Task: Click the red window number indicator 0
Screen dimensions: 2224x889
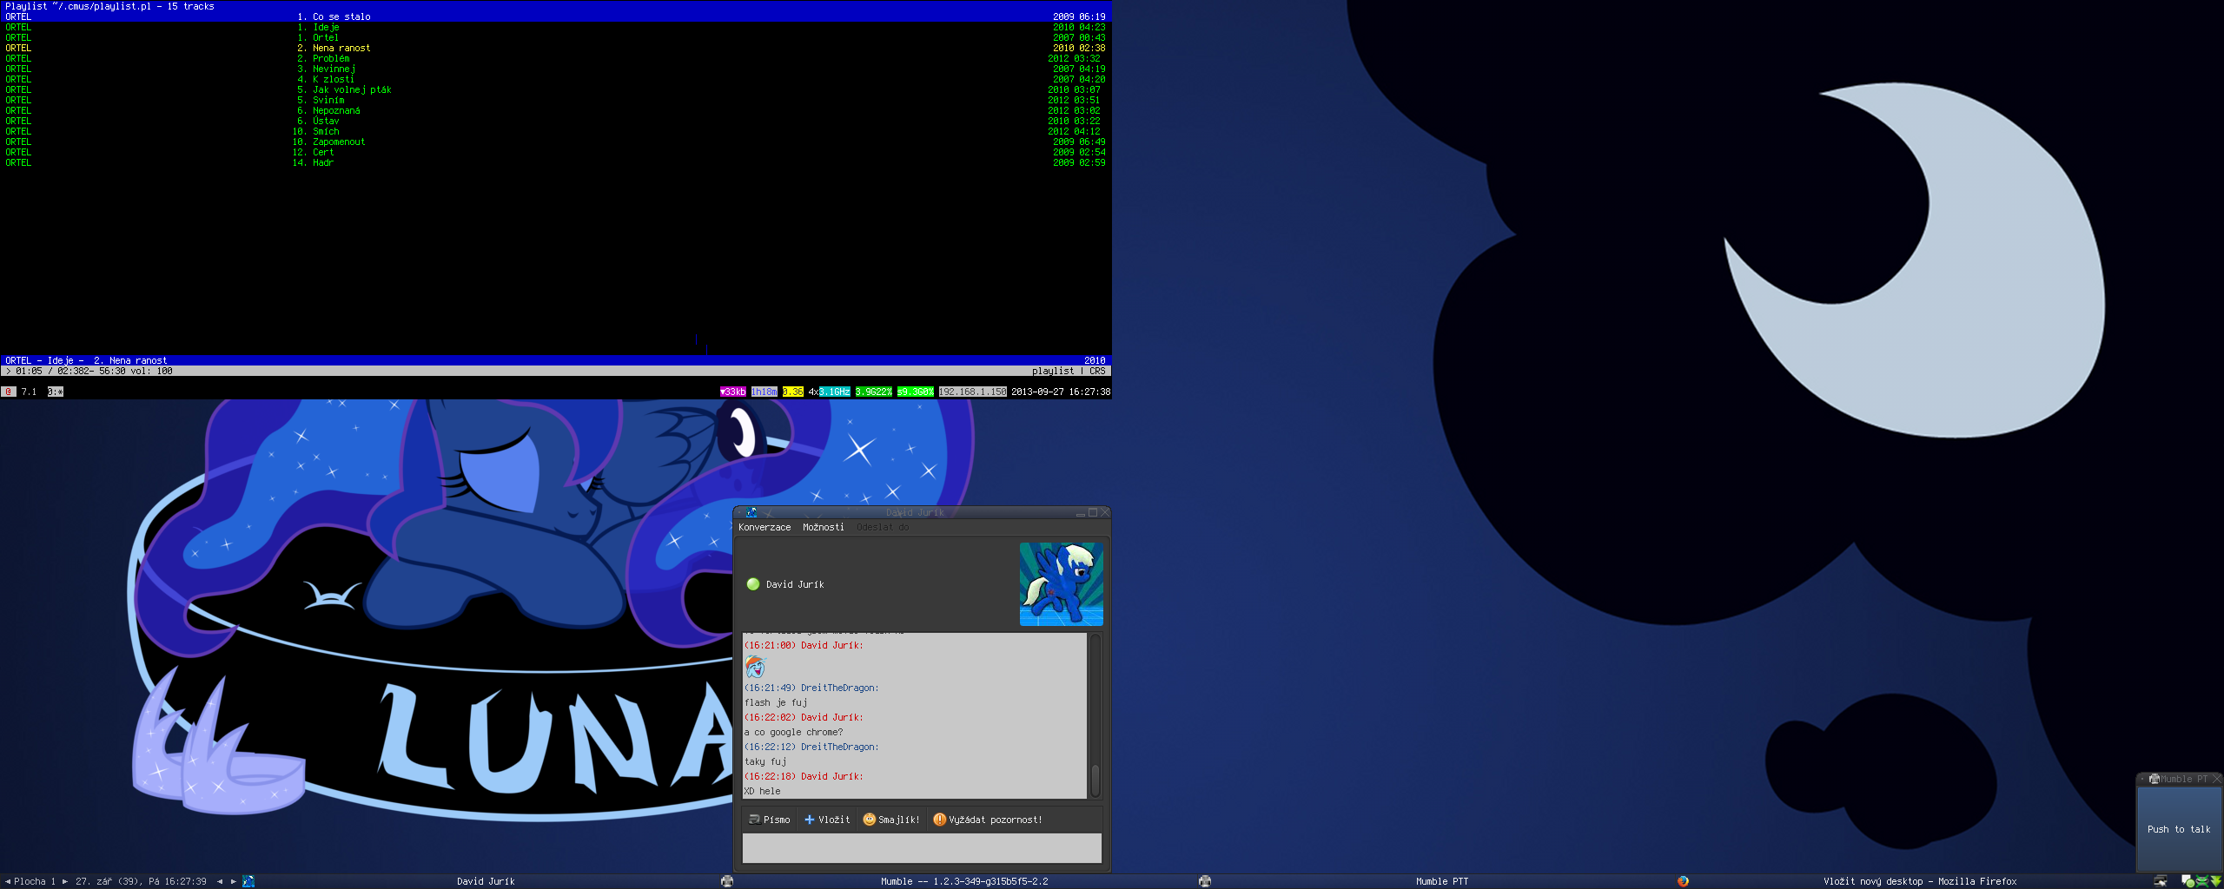Action: [9, 392]
